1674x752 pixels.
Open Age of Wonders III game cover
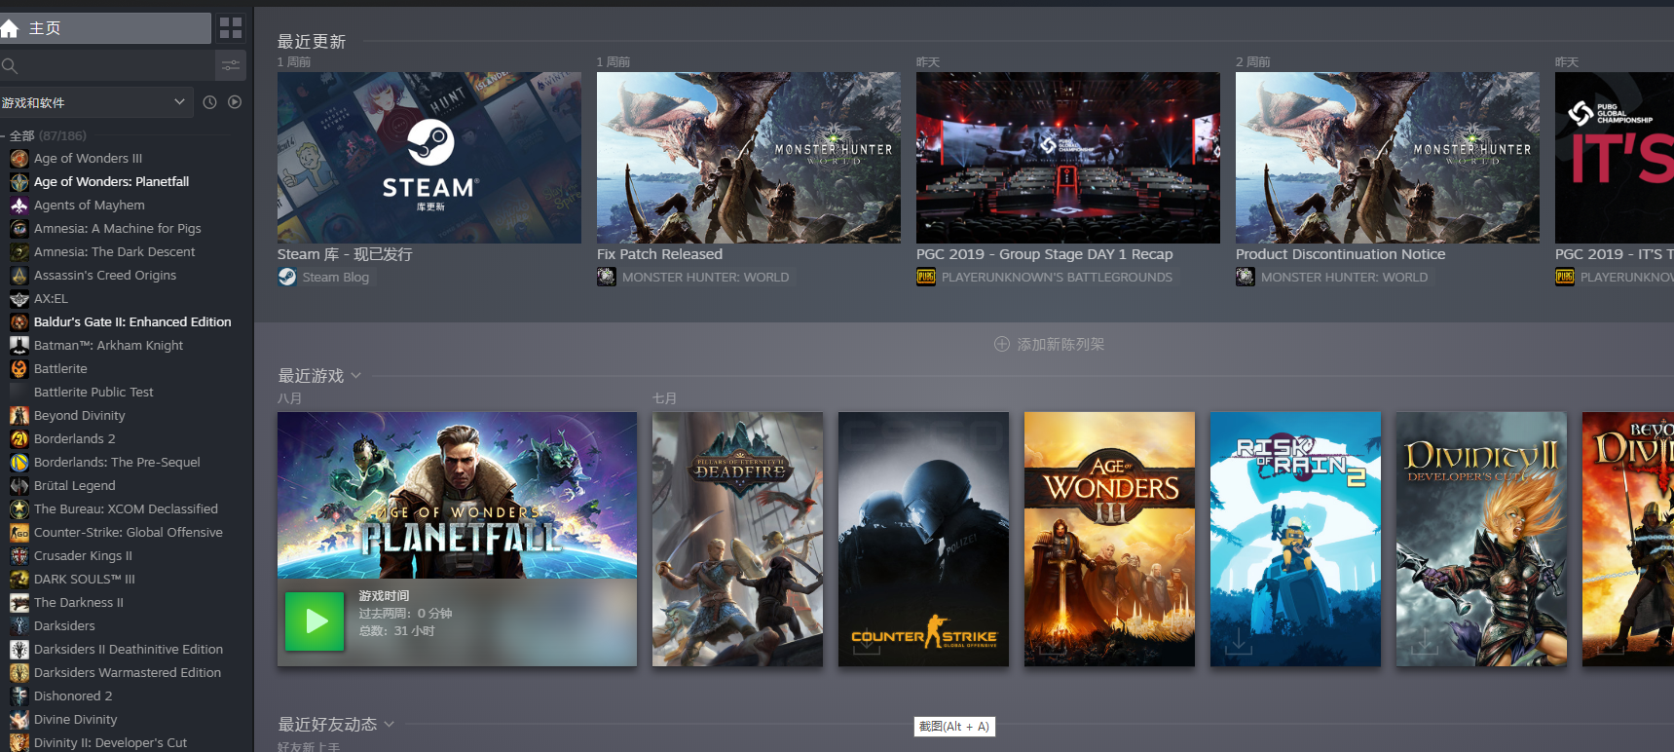1109,539
